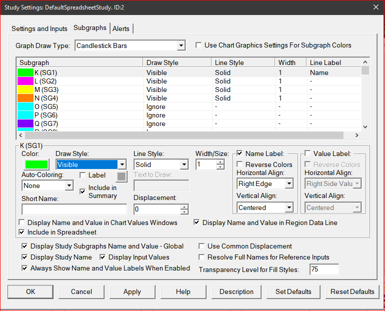
Task: Expand the Draw Style dropdown
Action: pos(121,164)
